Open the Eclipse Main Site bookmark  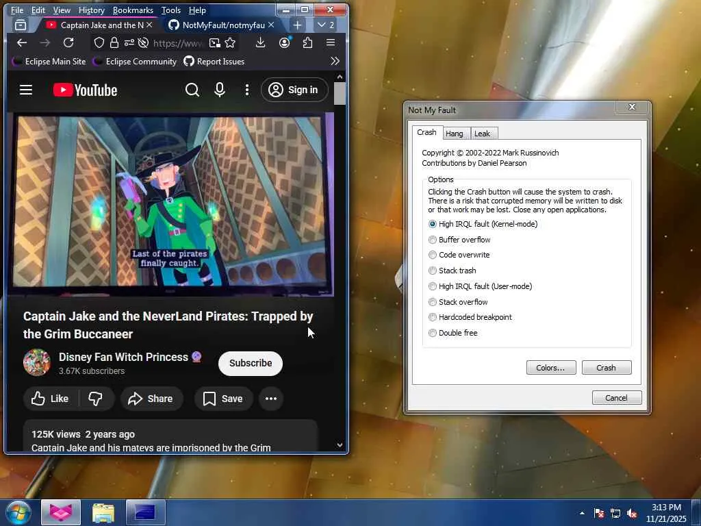[49, 61]
